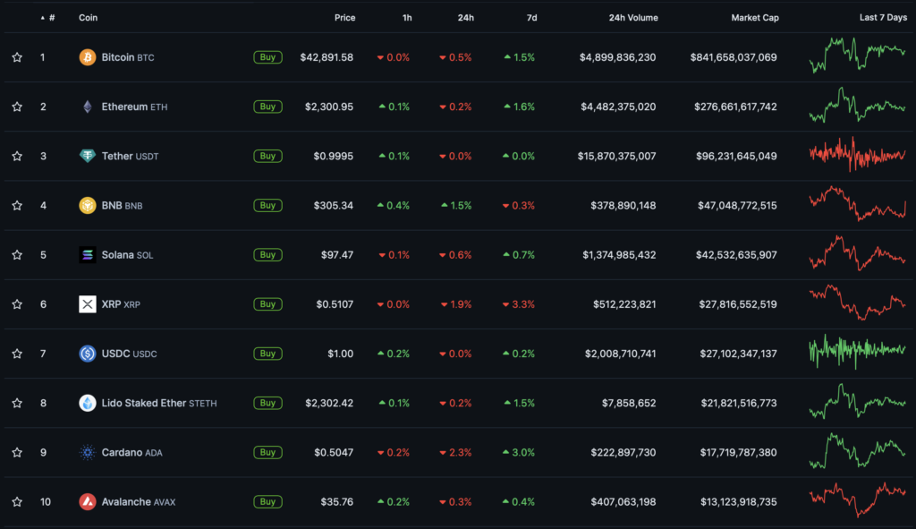Toggle favorite star for Lido Staked Ether
Screen dimensions: 916x529
(17, 403)
